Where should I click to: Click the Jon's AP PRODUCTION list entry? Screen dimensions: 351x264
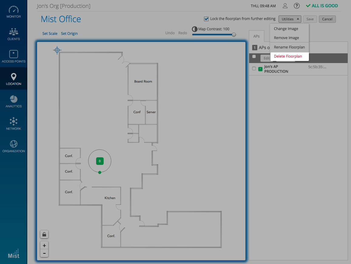pos(298,69)
